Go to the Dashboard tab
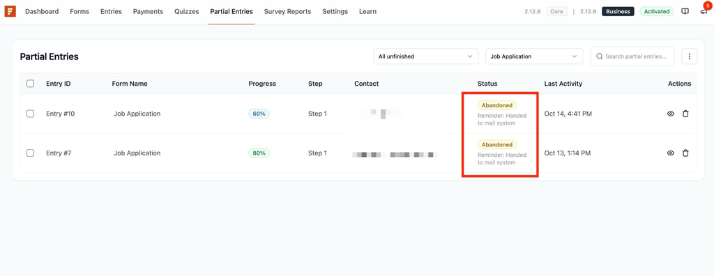The height and width of the screenshot is (276, 714). click(x=42, y=11)
